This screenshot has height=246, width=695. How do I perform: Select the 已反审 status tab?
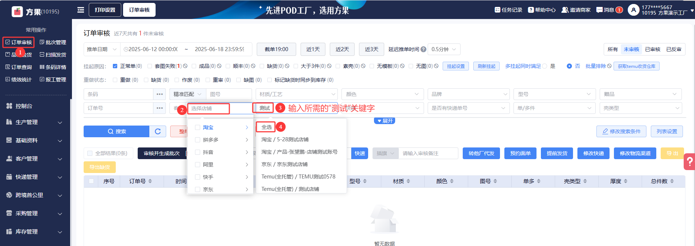[673, 49]
